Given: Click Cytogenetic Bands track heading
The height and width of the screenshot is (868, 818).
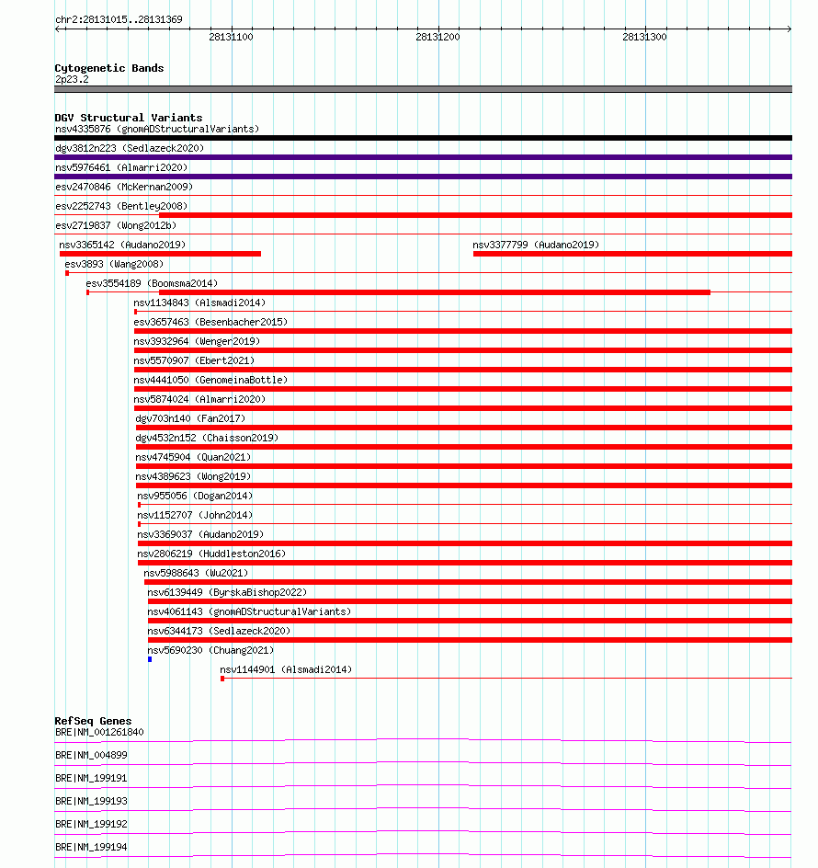Looking at the screenshot, I should tap(109, 68).
